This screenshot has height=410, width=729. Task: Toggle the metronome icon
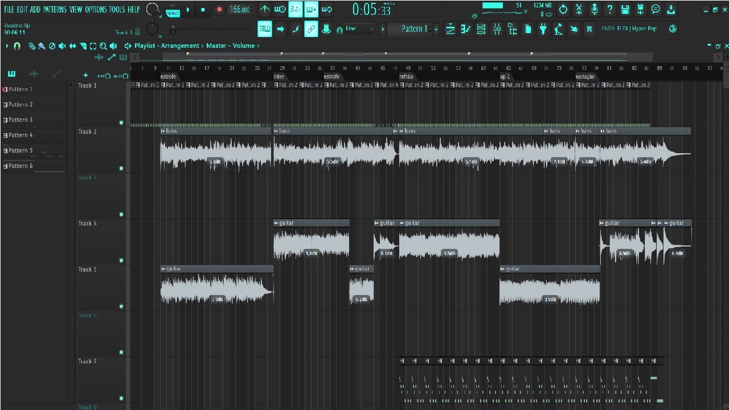(265, 10)
